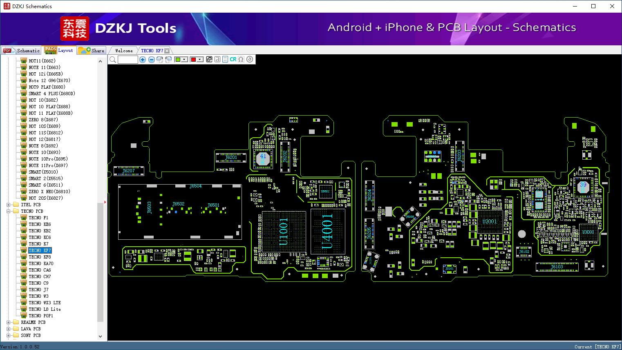Expand the REALME PCB tree node

pos(9,322)
